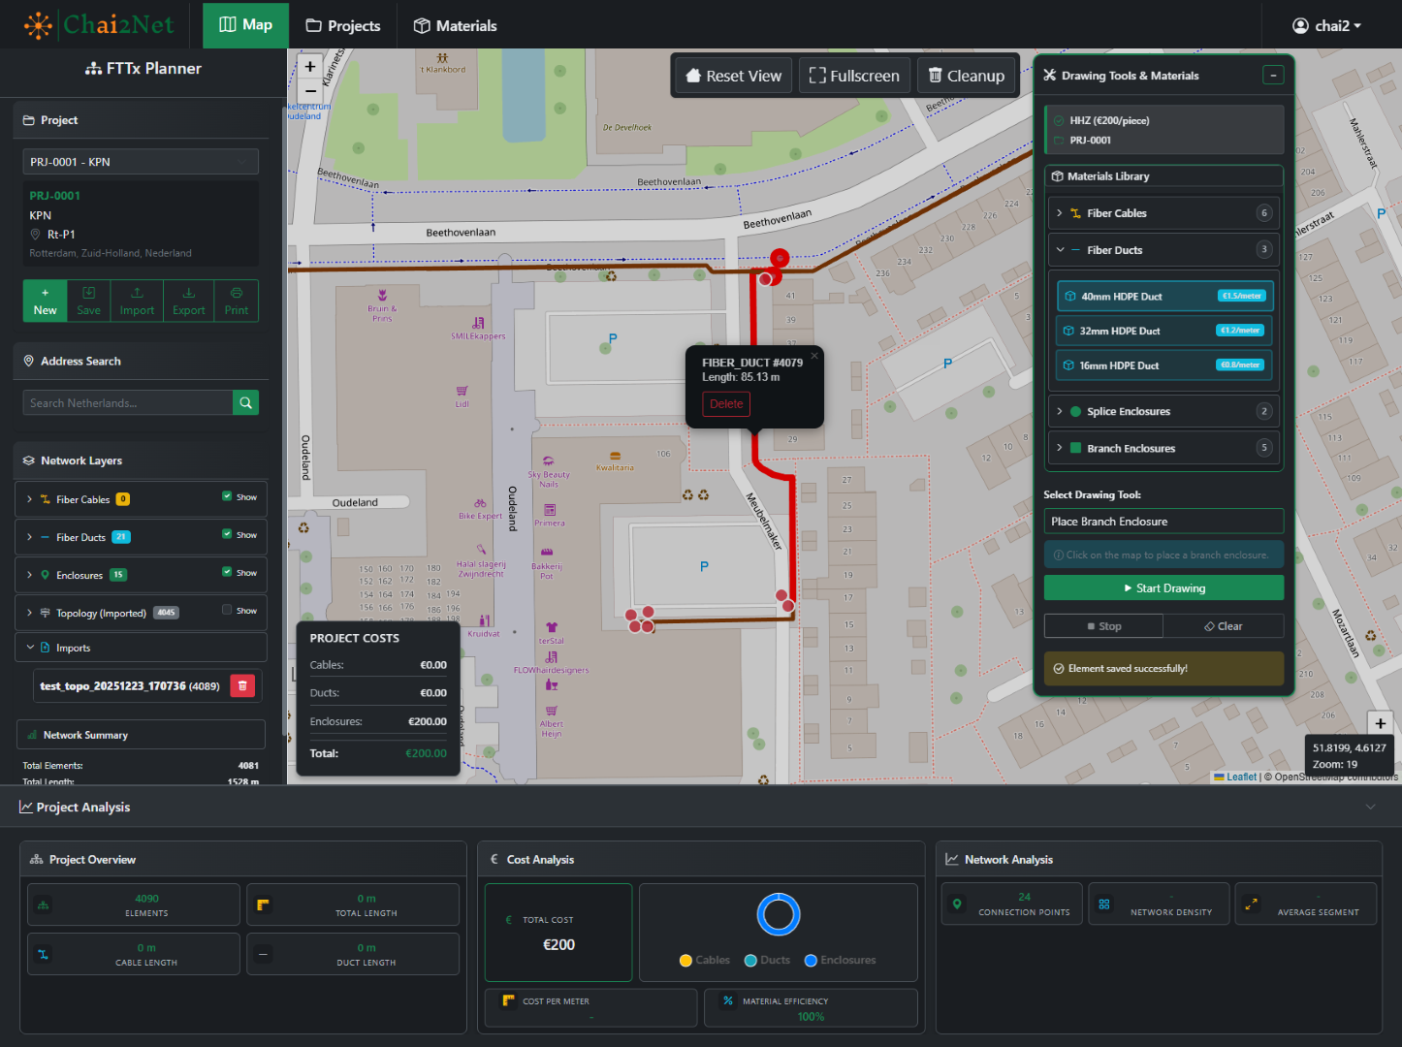Image resolution: width=1402 pixels, height=1047 pixels.
Task: Uncheck Show for Fiber Cables layer
Action: click(227, 496)
